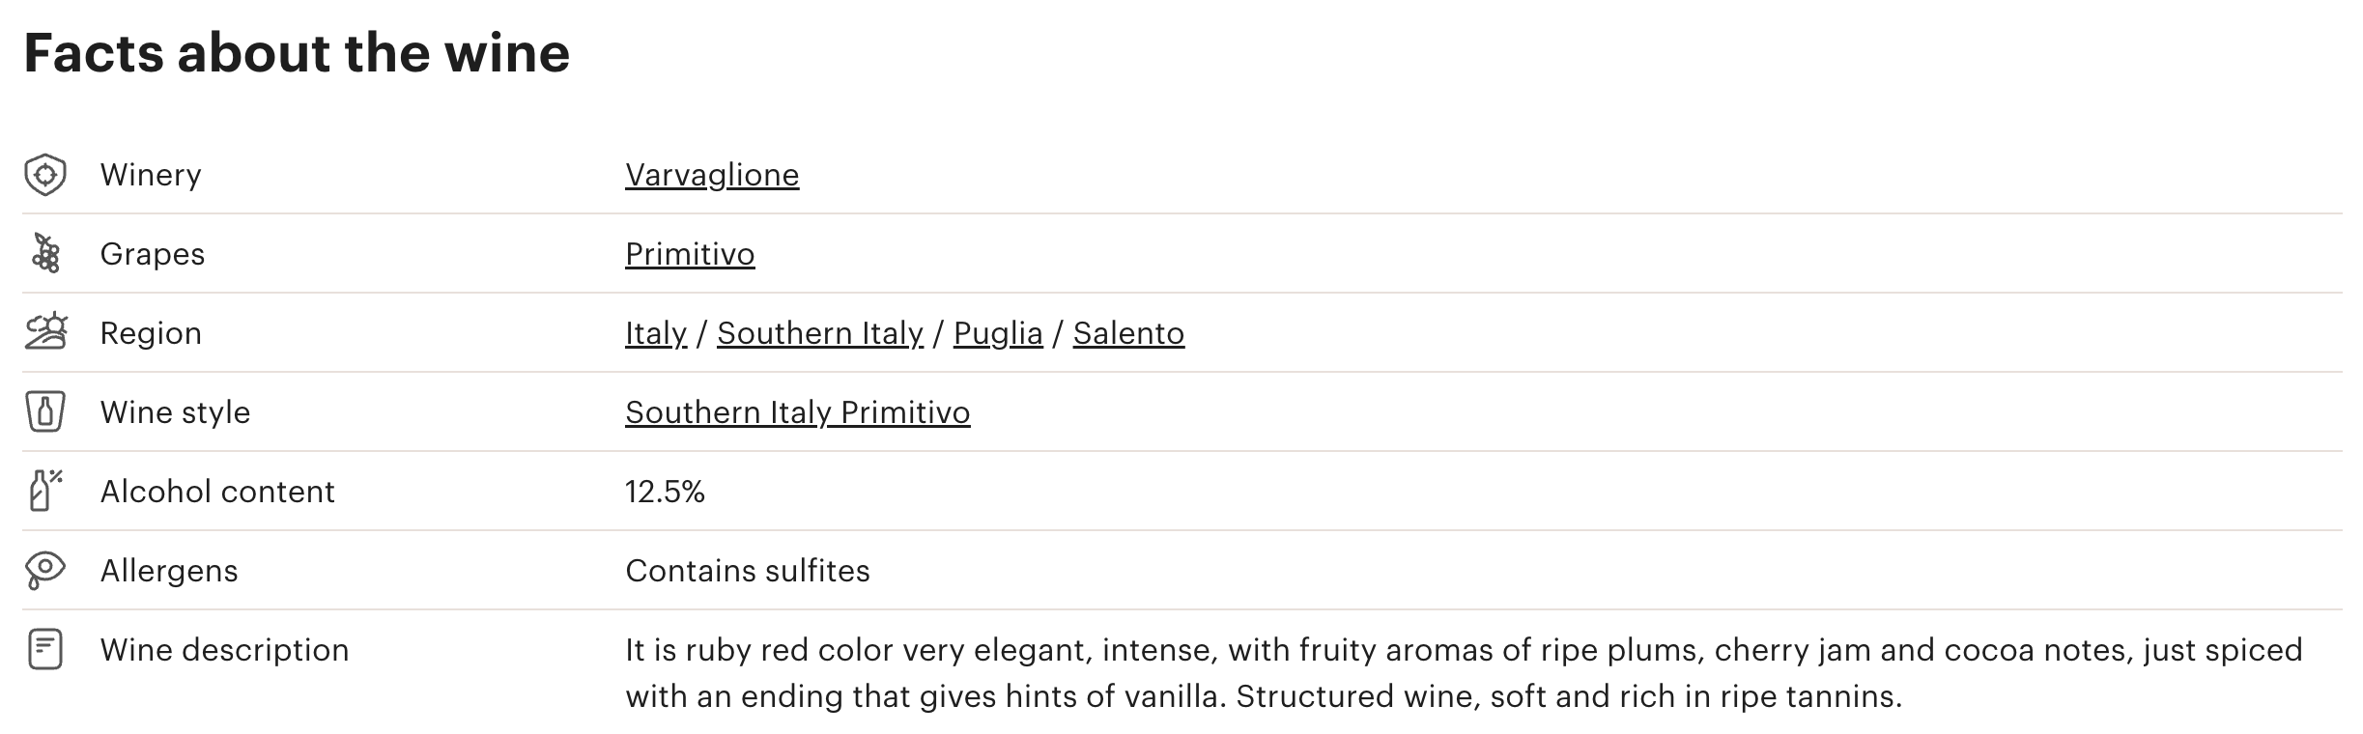Screen dimensions: 2363x734
Task: Open the Primitivo grape link
Action: click(x=690, y=254)
